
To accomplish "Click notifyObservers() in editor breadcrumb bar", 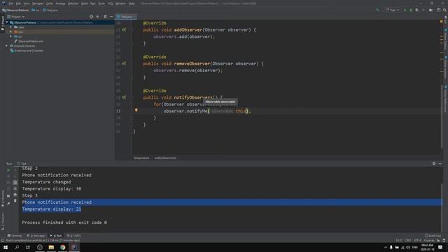I will tap(165, 158).
